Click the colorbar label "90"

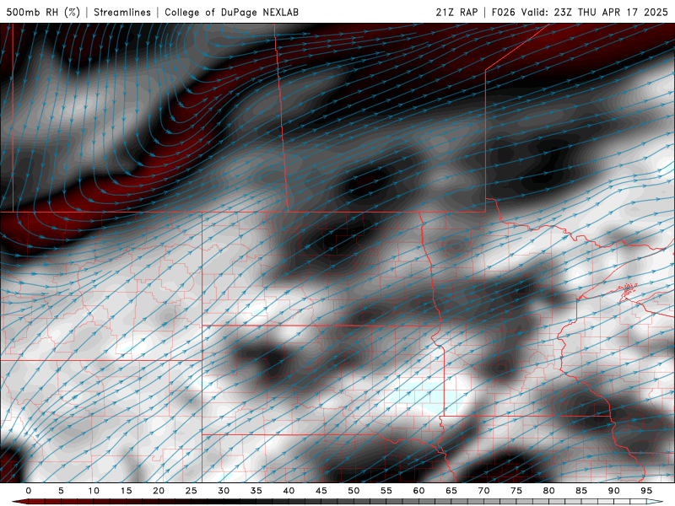(x=614, y=491)
